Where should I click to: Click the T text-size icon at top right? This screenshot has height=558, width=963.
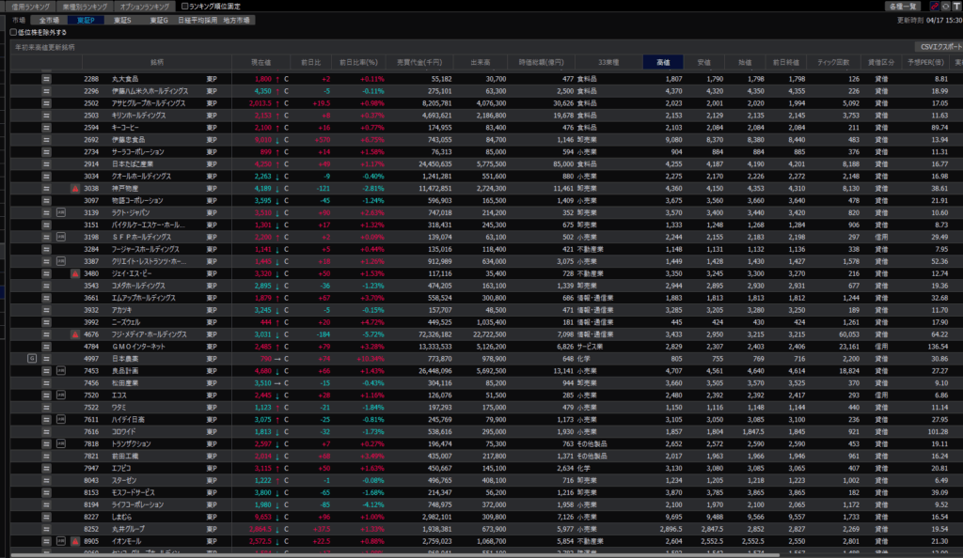(956, 7)
